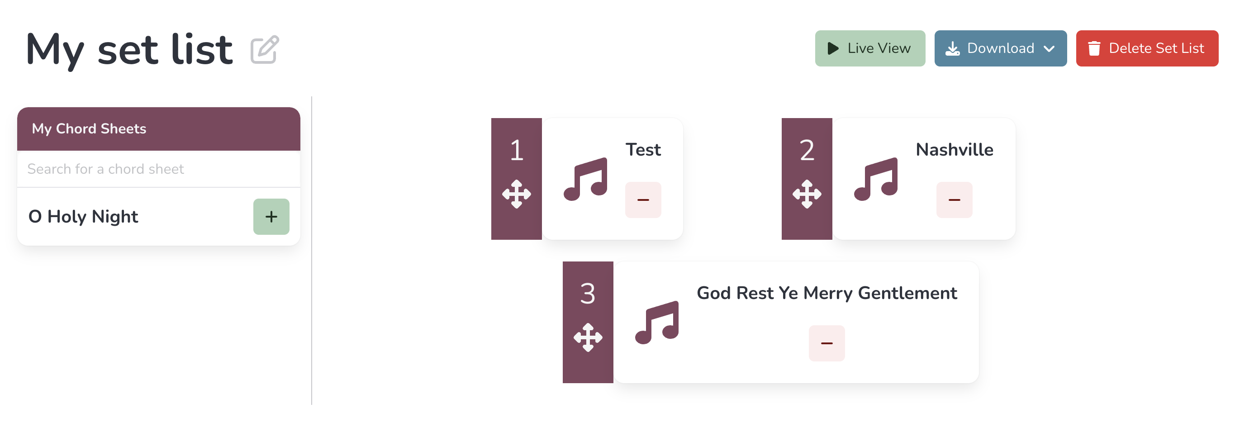Screen dimensions: 1235x437
Task: Select the O Holy Night chord sheet entry
Action: [x=83, y=217]
